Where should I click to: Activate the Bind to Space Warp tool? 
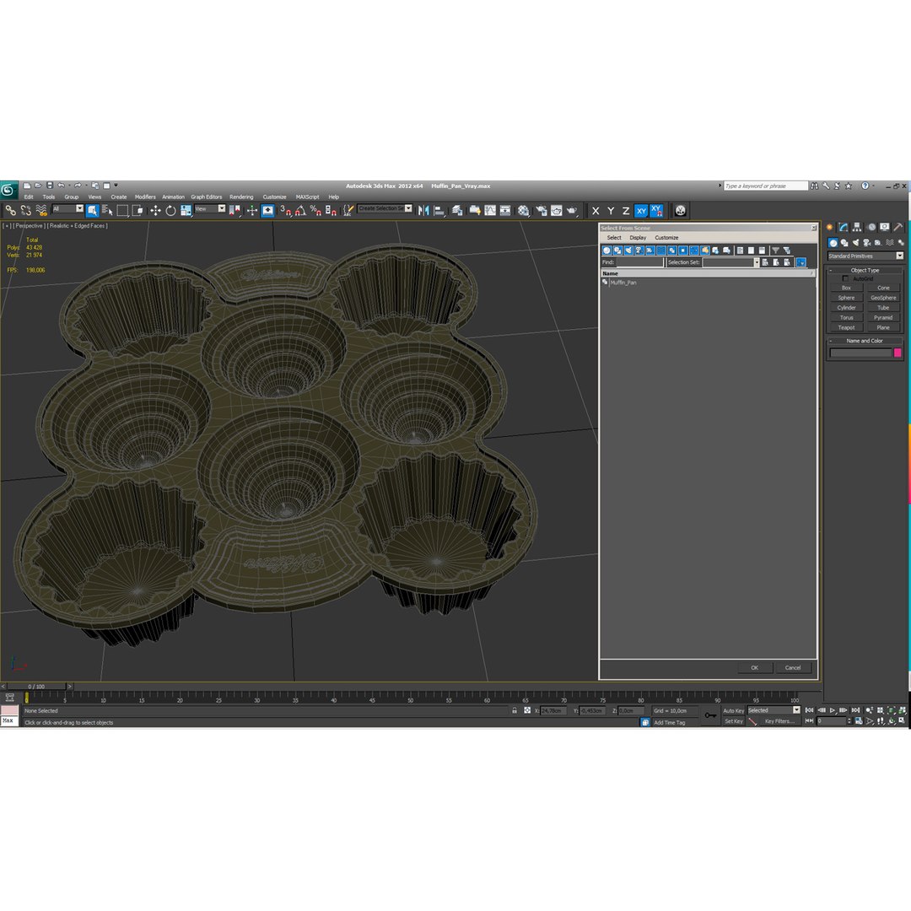click(x=40, y=210)
